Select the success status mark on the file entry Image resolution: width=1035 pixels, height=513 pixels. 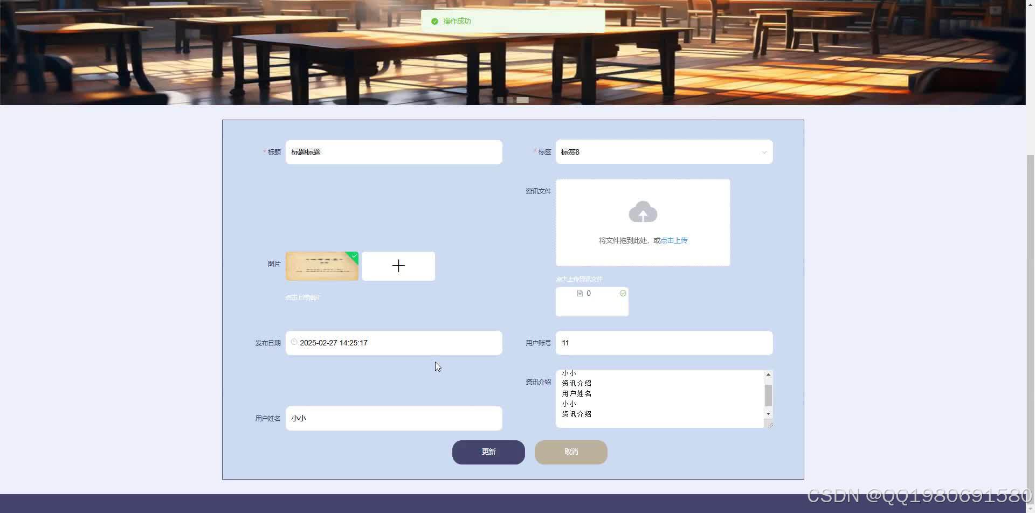(623, 293)
